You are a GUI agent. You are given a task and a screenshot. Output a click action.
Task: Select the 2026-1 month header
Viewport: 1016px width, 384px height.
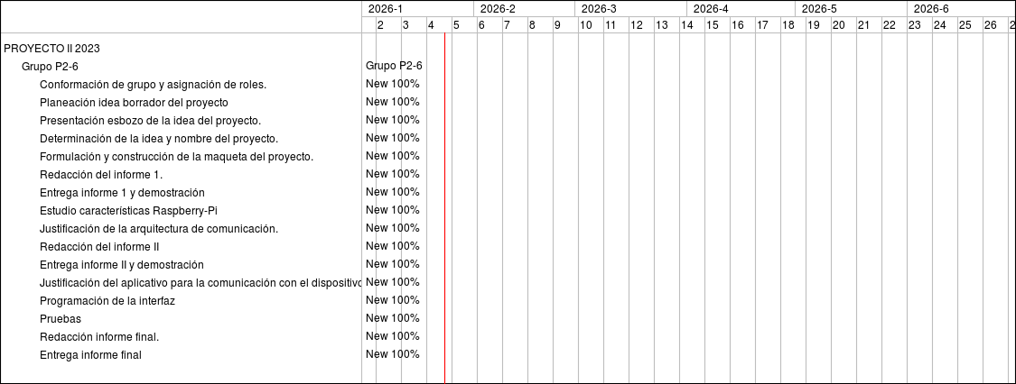386,9
